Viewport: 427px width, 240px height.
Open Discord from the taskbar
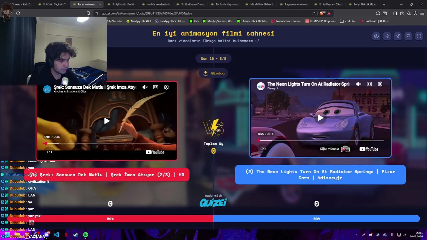click(46, 235)
